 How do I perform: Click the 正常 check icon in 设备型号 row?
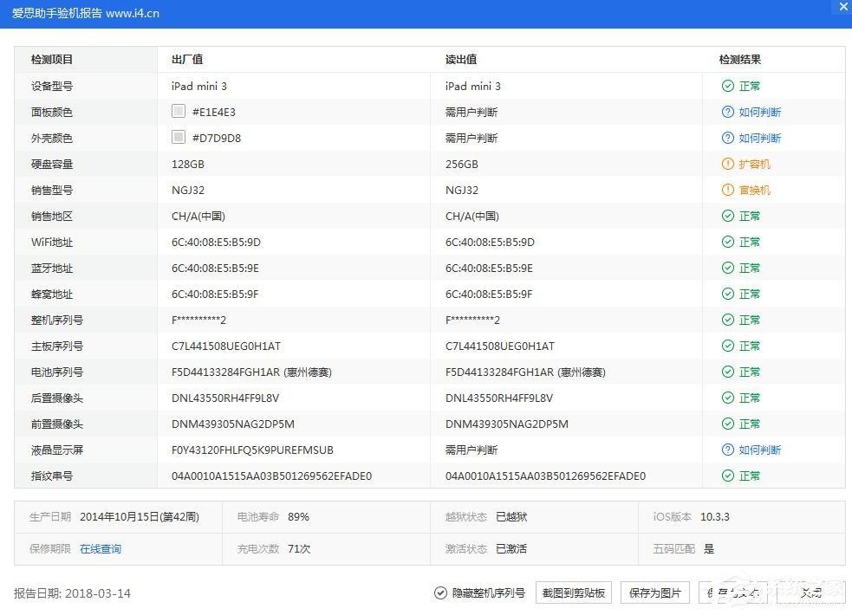click(x=727, y=86)
